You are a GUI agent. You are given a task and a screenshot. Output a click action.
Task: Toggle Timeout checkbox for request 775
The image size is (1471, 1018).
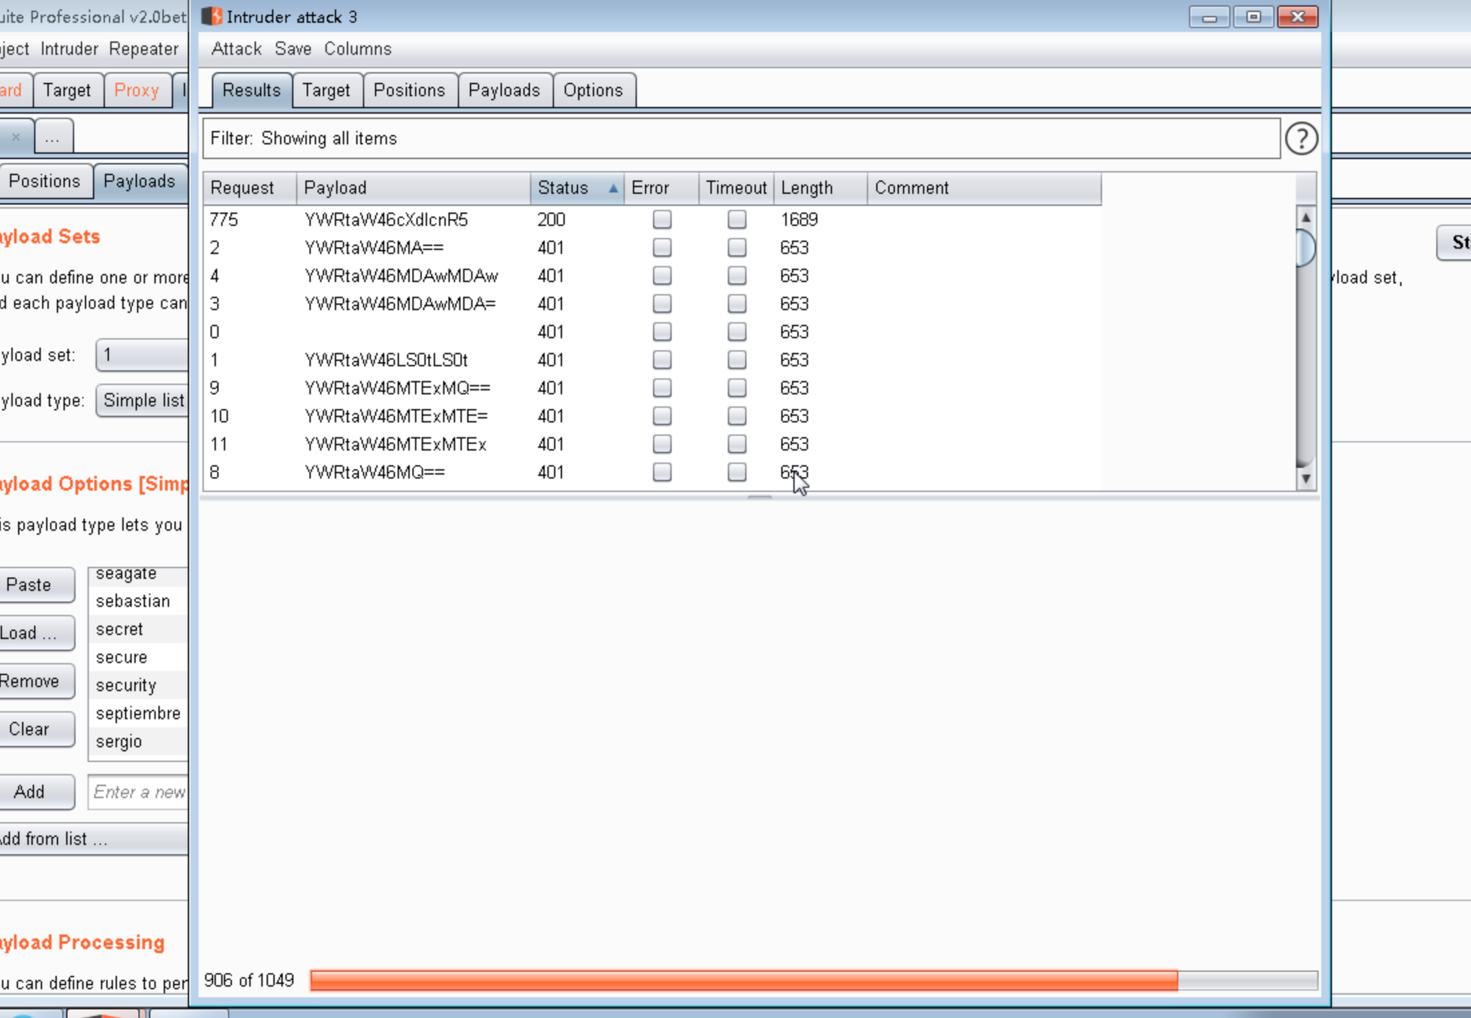point(737,220)
